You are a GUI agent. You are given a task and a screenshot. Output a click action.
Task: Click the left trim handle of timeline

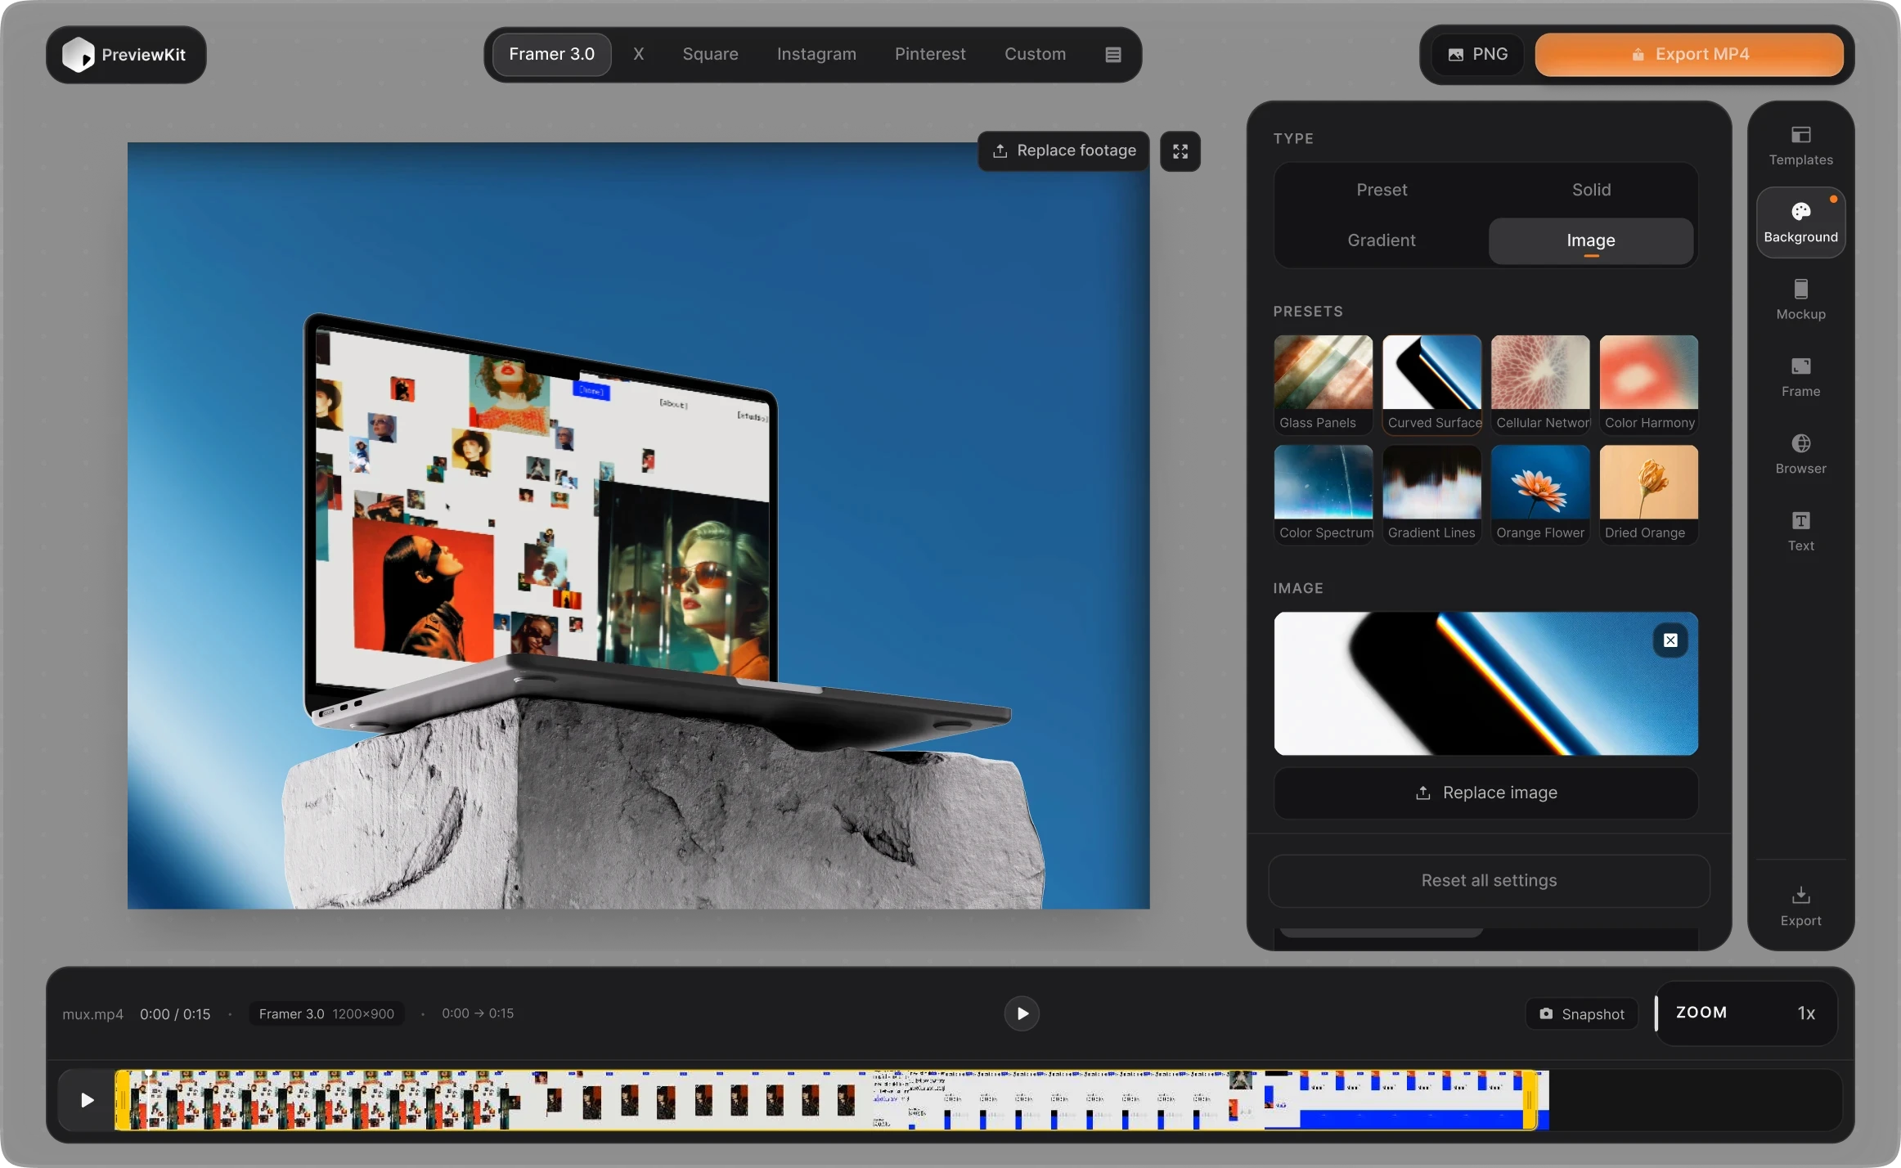pyautogui.click(x=121, y=1100)
